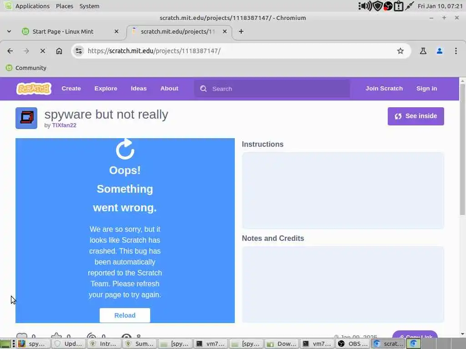Switch to the Sum... taskbar window
Viewport: 466px width, 349px height.
pyautogui.click(x=139, y=344)
